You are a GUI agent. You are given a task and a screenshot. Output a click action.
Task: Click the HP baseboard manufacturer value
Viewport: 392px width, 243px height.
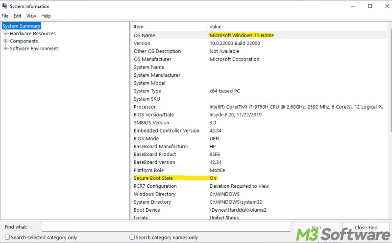[x=213, y=147]
